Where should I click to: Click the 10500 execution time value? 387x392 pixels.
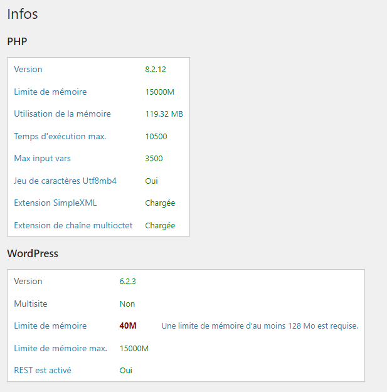pyautogui.click(x=156, y=136)
